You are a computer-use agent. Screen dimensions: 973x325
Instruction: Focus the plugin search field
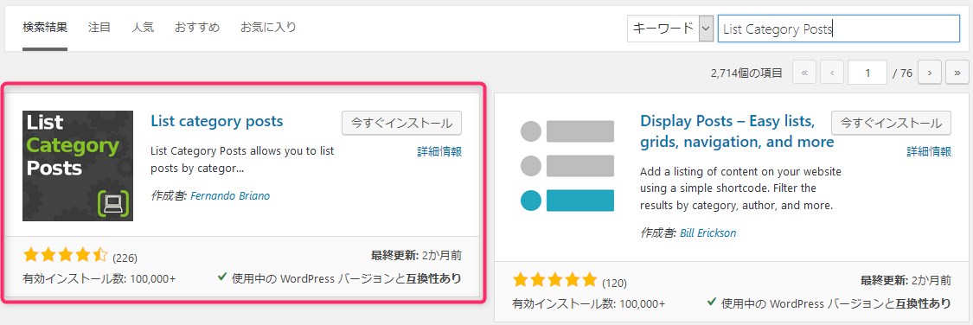(839, 29)
